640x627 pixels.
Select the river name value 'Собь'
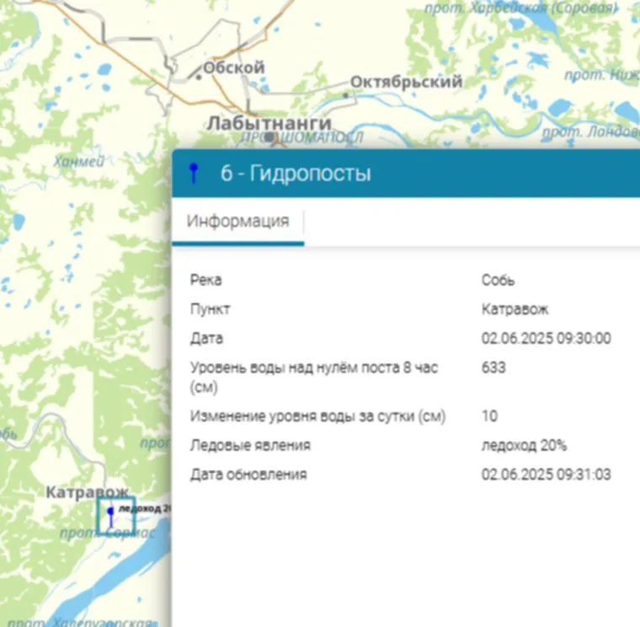point(498,280)
